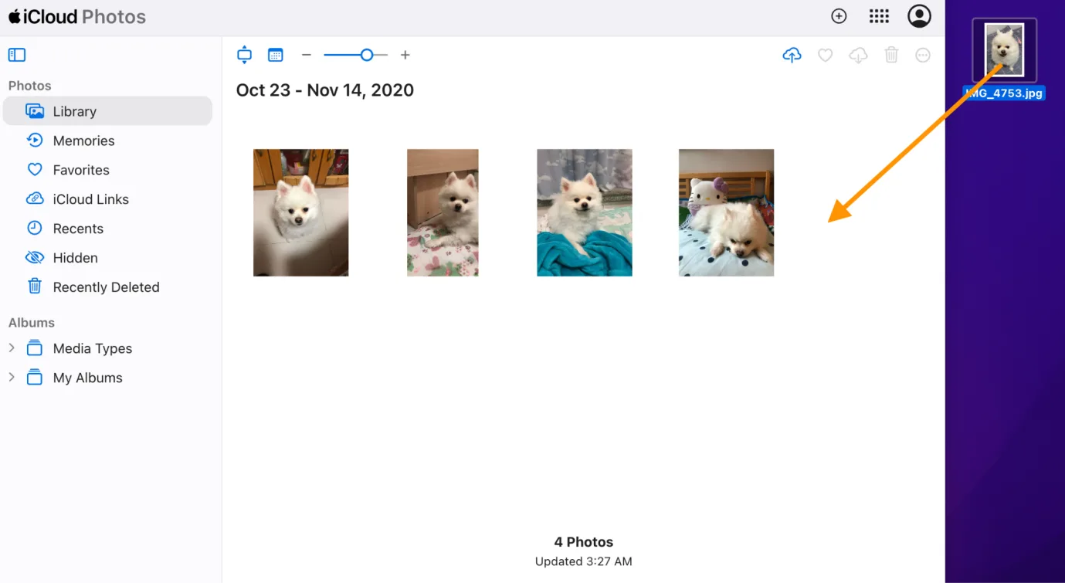This screenshot has width=1065, height=583.
Task: Click the Recents clock icon
Action: pyautogui.click(x=35, y=229)
